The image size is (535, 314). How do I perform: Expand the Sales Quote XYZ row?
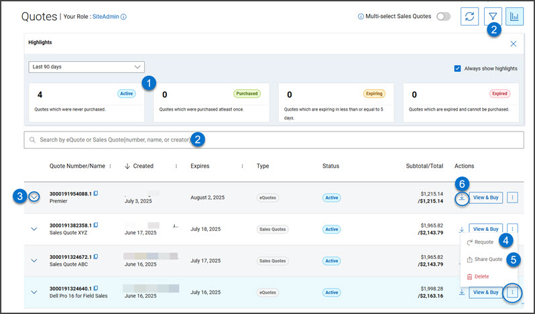pyautogui.click(x=35, y=229)
